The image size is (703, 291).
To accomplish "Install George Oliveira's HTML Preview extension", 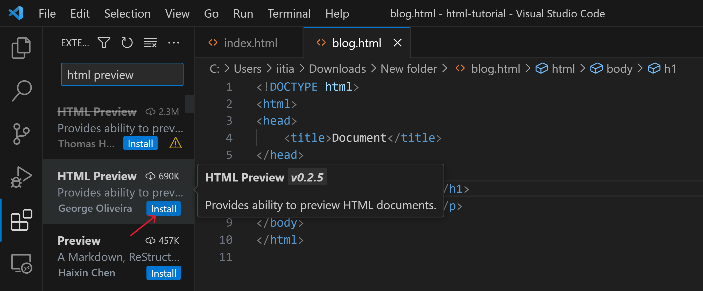I will pyautogui.click(x=164, y=208).
